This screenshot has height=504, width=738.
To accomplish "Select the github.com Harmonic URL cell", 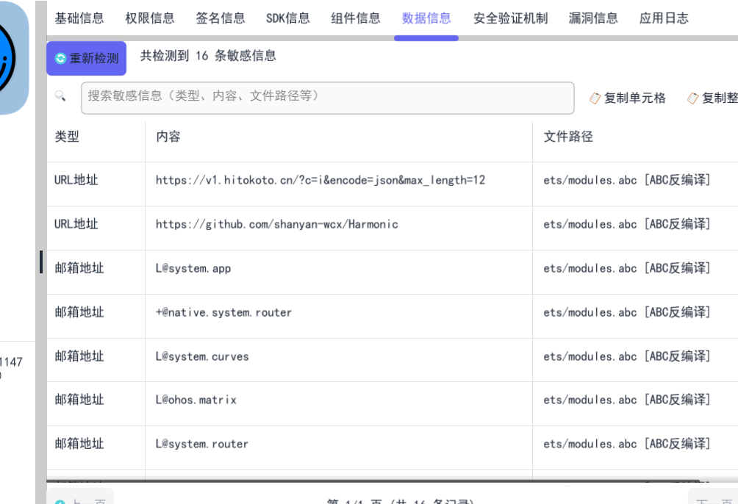I will (x=277, y=224).
